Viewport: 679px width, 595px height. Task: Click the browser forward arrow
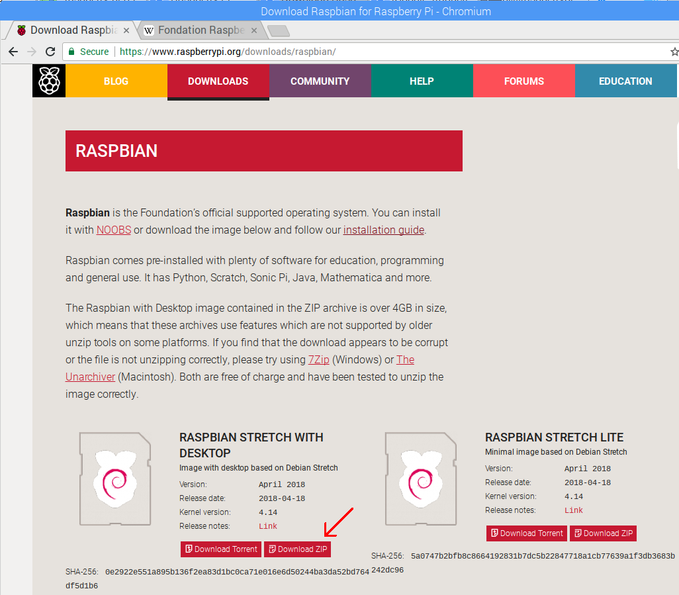[x=32, y=52]
